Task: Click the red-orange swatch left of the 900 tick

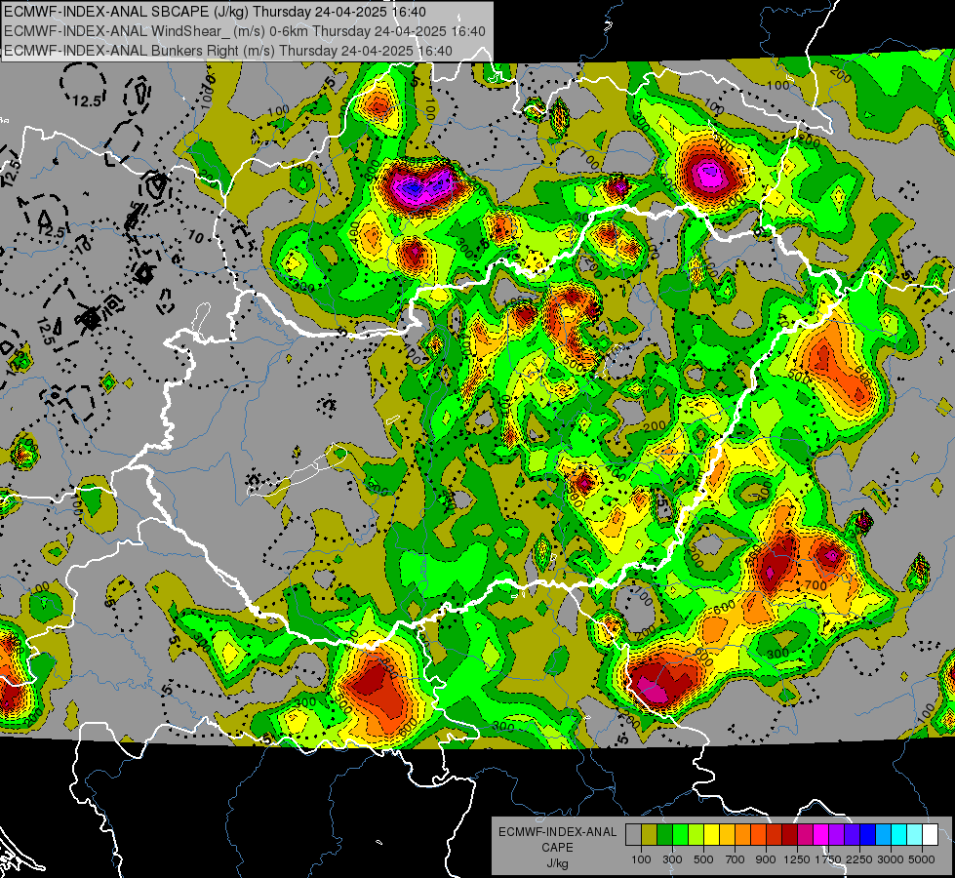Action: [x=758, y=835]
